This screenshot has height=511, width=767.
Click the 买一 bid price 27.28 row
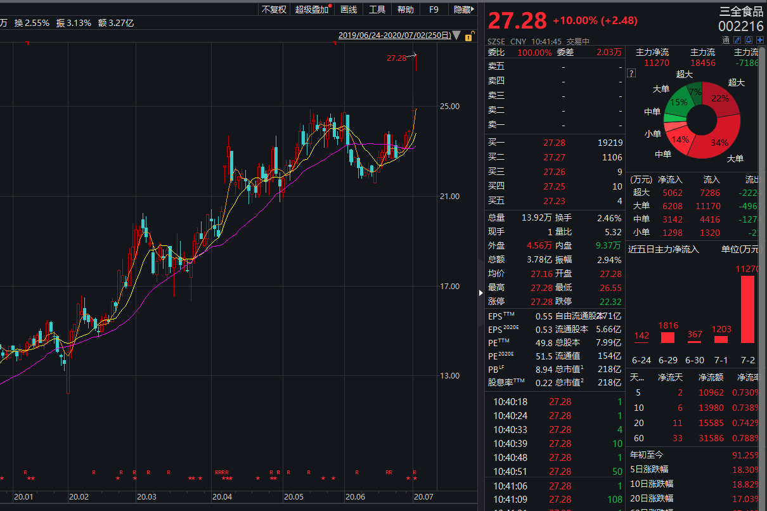pyautogui.click(x=554, y=143)
